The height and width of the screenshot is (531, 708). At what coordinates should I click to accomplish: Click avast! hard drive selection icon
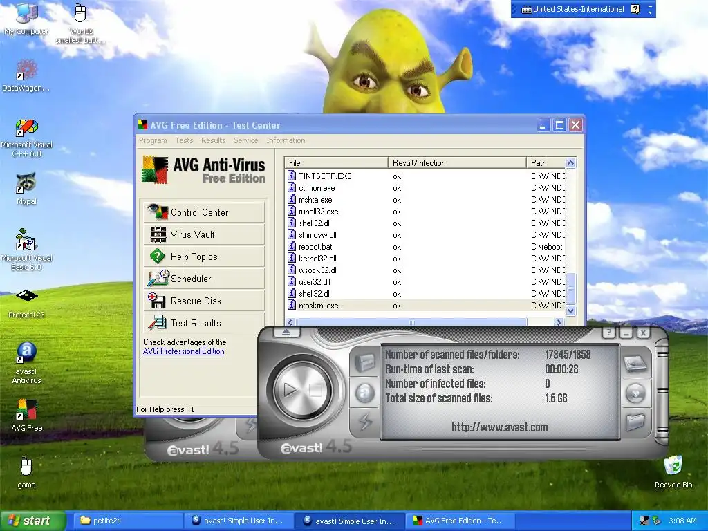[636, 364]
